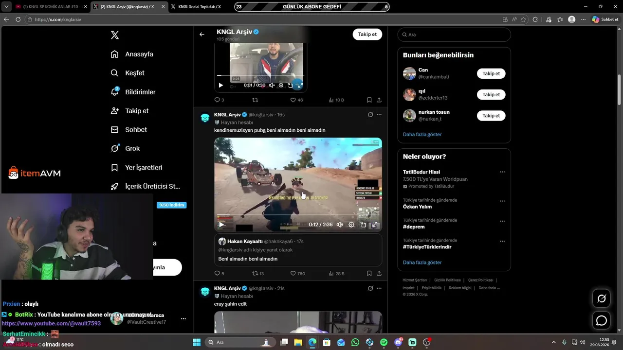Enter fullscreen on pubg video

(375, 225)
